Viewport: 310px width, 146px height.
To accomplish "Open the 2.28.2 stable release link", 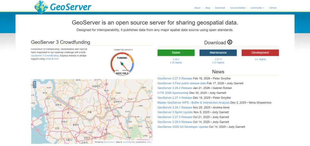I will (176, 59).
